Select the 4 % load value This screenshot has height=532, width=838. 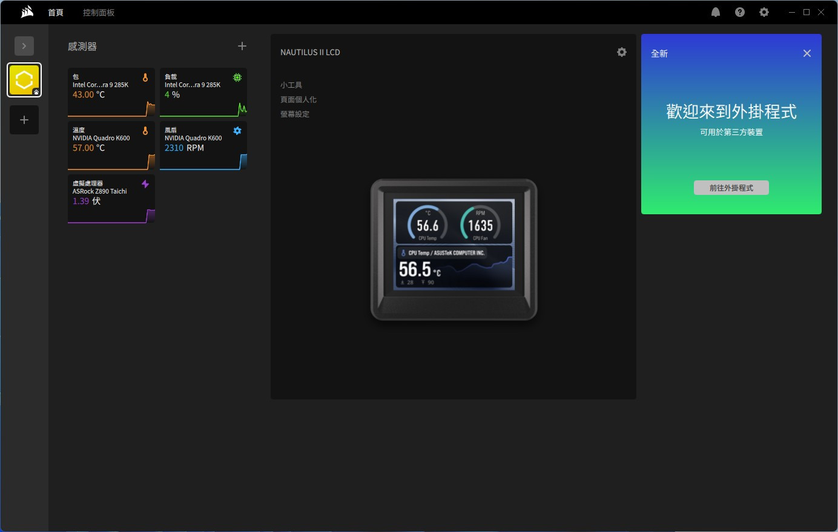173,95
